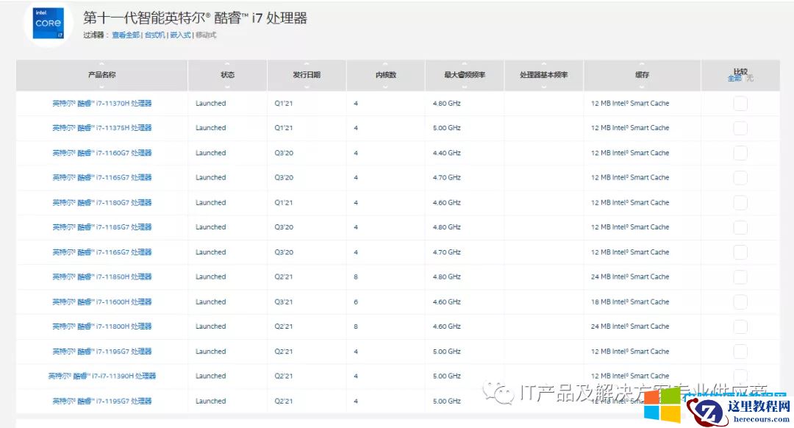Filter by 嵌入式 processors
This screenshot has height=428, width=794.
(180, 35)
